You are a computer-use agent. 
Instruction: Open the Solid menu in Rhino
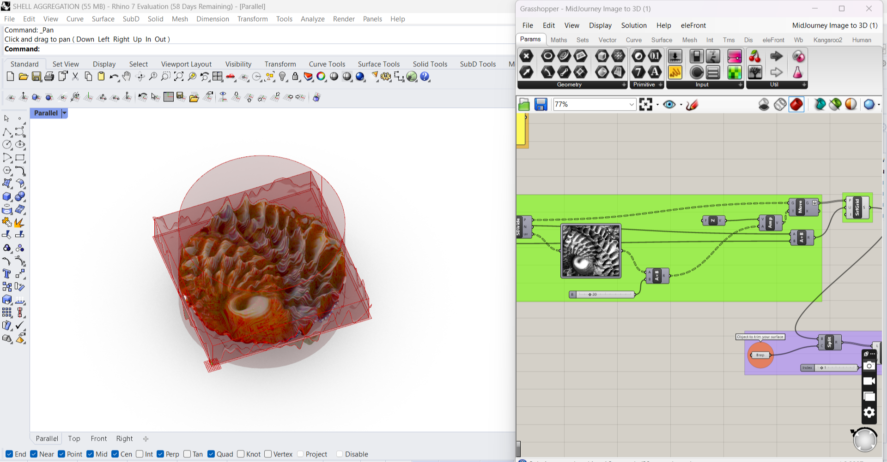pyautogui.click(x=156, y=19)
